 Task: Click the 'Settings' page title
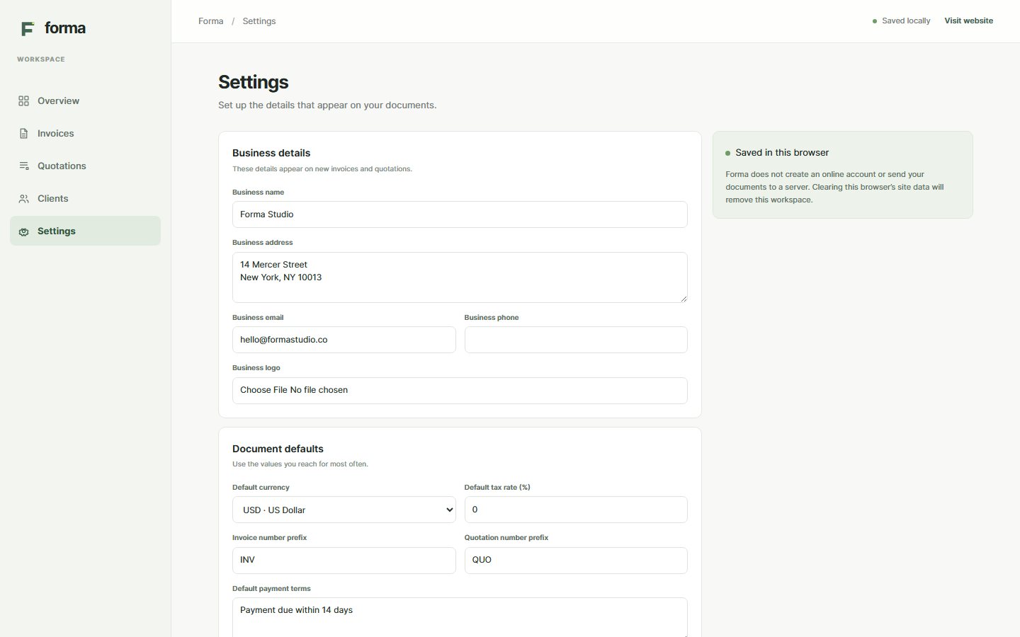254,82
